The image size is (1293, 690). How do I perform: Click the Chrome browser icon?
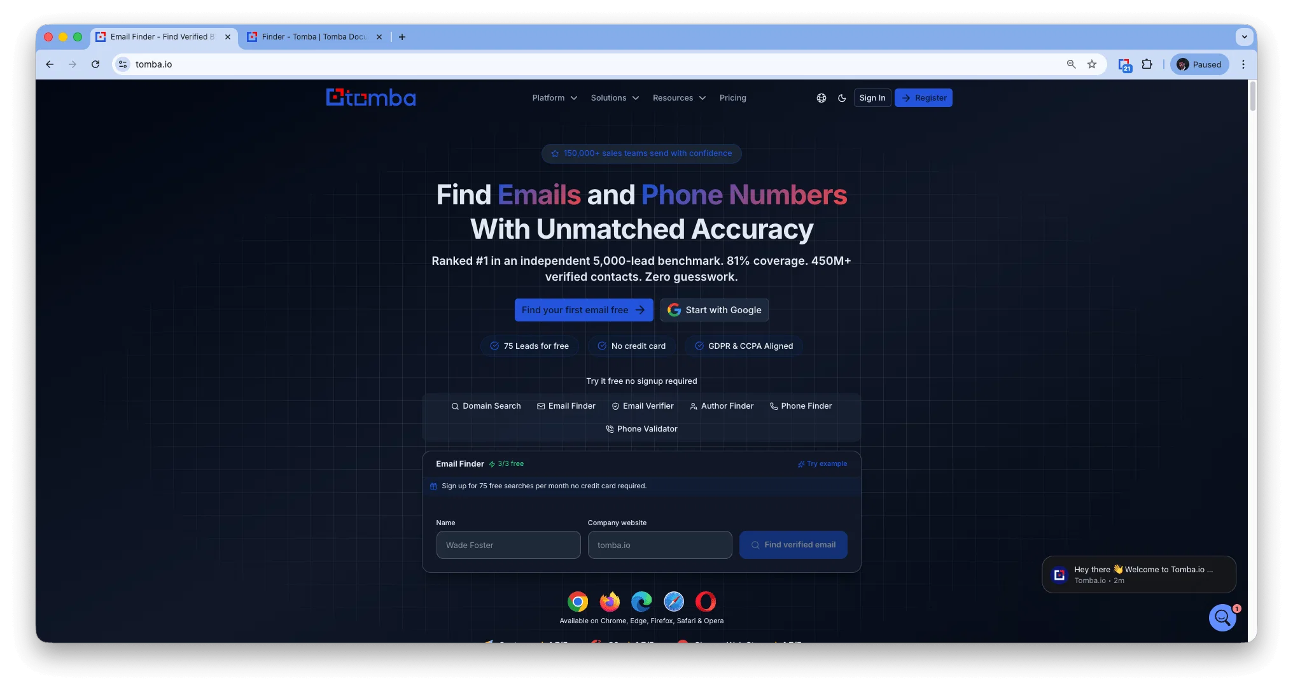578,602
